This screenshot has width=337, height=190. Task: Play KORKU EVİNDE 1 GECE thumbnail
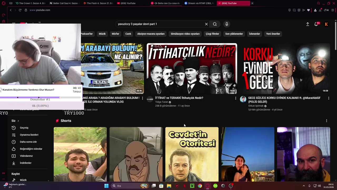(x=285, y=69)
